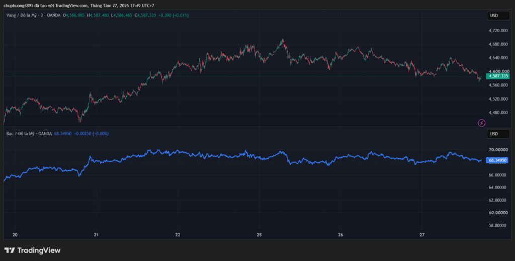Click the TradingView logo at bottom left
The height and width of the screenshot is (261, 515).
point(32,250)
